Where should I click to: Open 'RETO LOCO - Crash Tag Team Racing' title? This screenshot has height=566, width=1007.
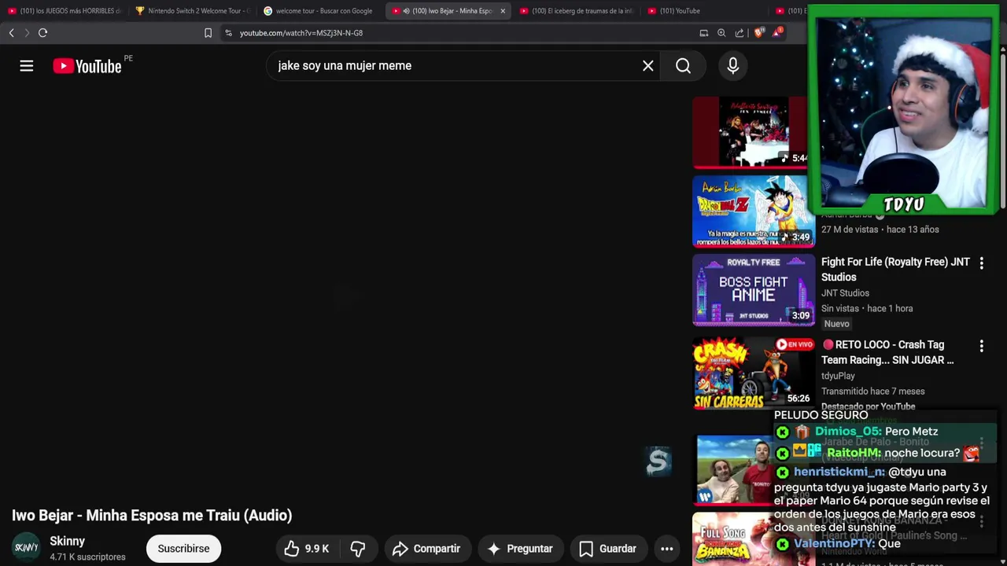(x=887, y=352)
